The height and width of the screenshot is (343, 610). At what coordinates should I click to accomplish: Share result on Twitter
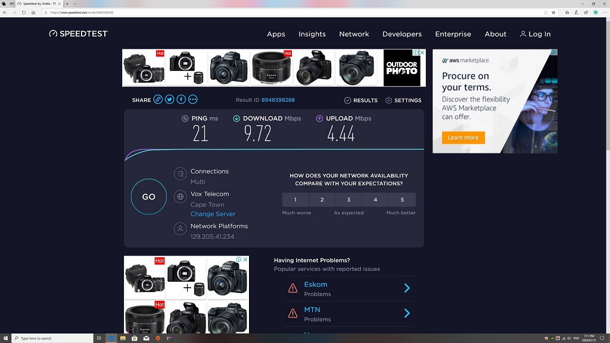[x=169, y=99]
